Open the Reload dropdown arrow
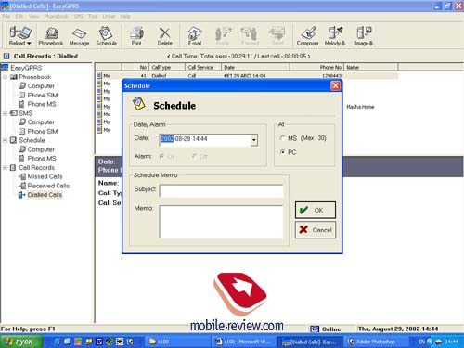 point(29,44)
